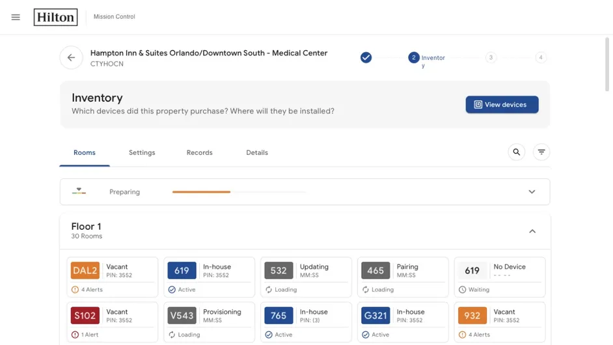Click Active status on room 619
This screenshot has width=613, height=345.
point(182,290)
